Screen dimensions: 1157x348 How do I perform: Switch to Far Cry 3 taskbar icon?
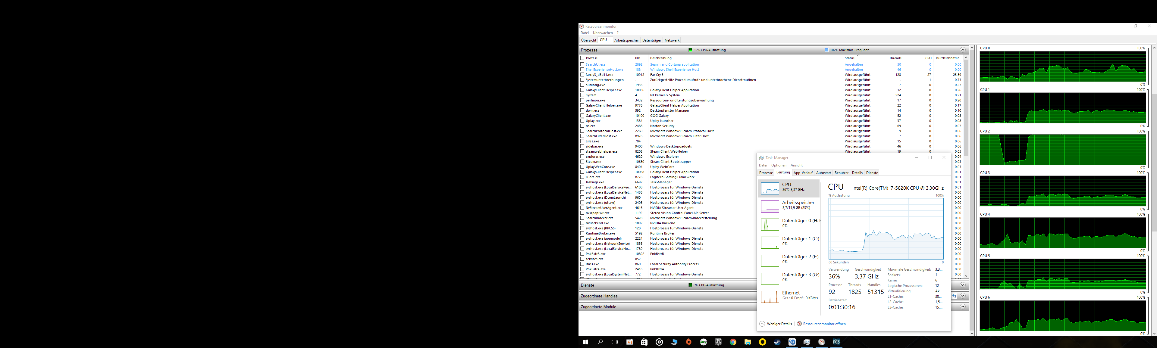click(x=836, y=342)
